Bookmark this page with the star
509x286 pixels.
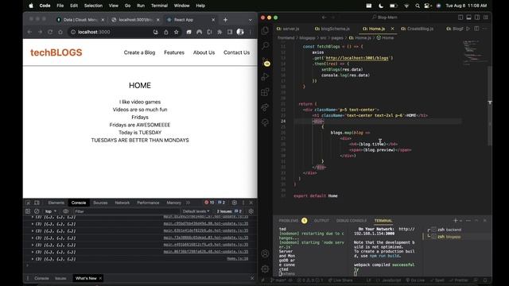pyautogui.click(x=177, y=32)
